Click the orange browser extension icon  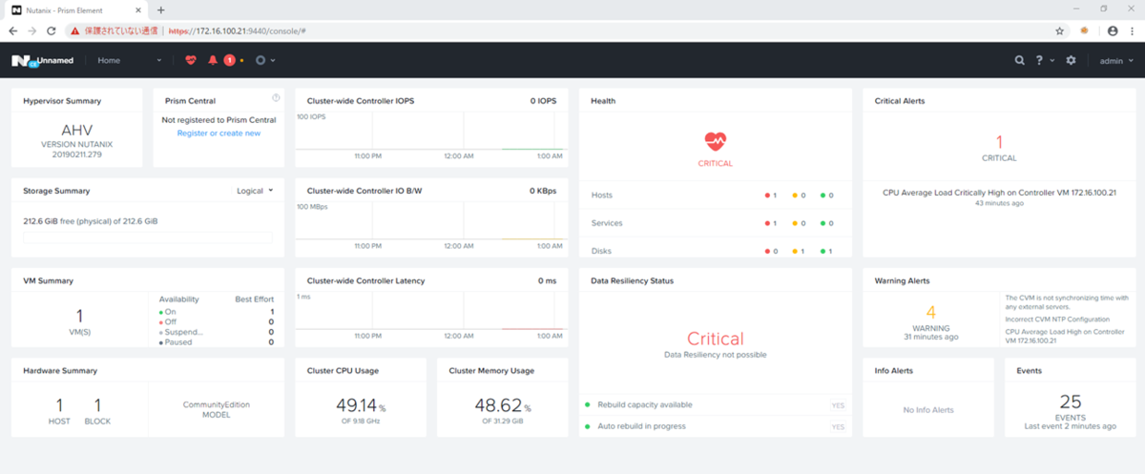1085,31
